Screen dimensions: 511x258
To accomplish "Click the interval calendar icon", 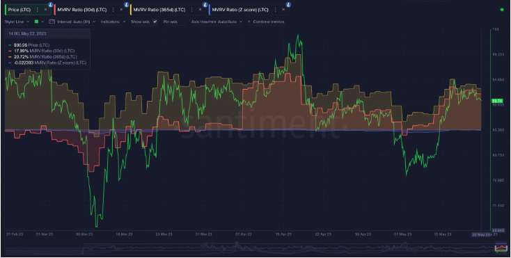I will [52, 22].
